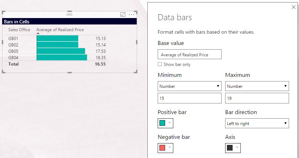Expand the Positive bar color dropdown arrow
Viewport: 299px width, 158px height.
point(169,123)
